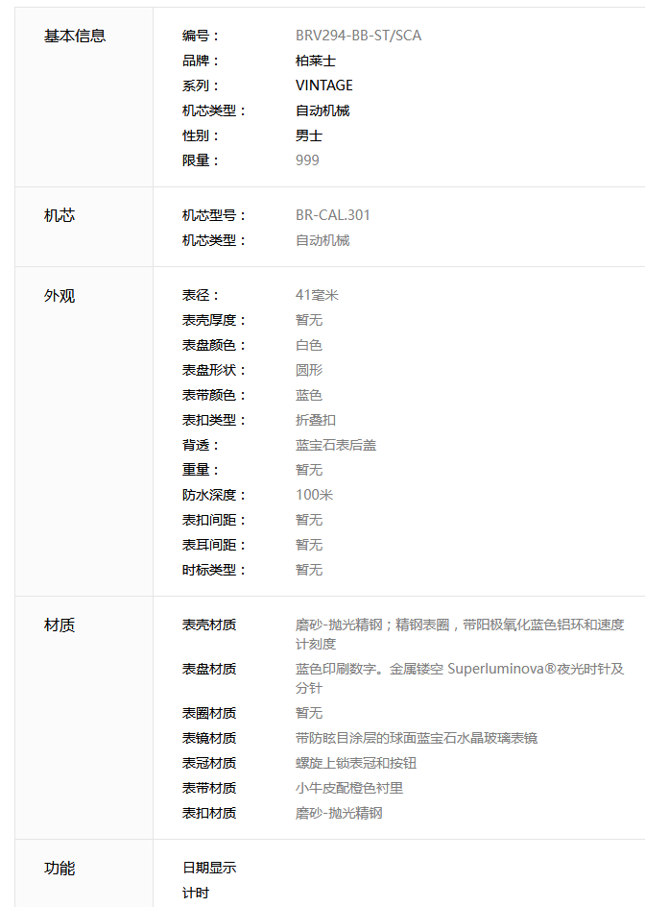This screenshot has width=645, height=907.
Task: Click the 基本信息 section heading
Action: (75, 36)
